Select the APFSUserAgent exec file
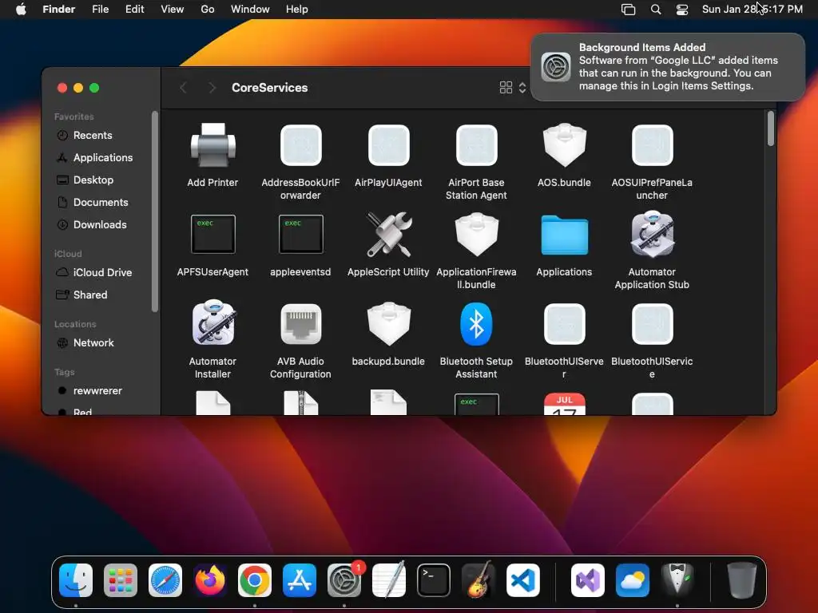This screenshot has height=613, width=818. pos(212,234)
